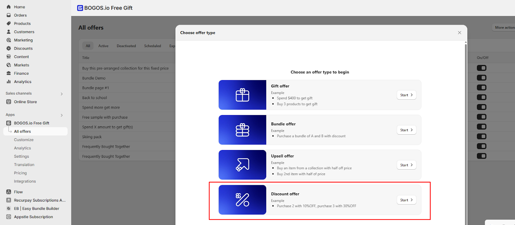
Task: Expand the Sales channels section chevron
Action: coord(61,94)
